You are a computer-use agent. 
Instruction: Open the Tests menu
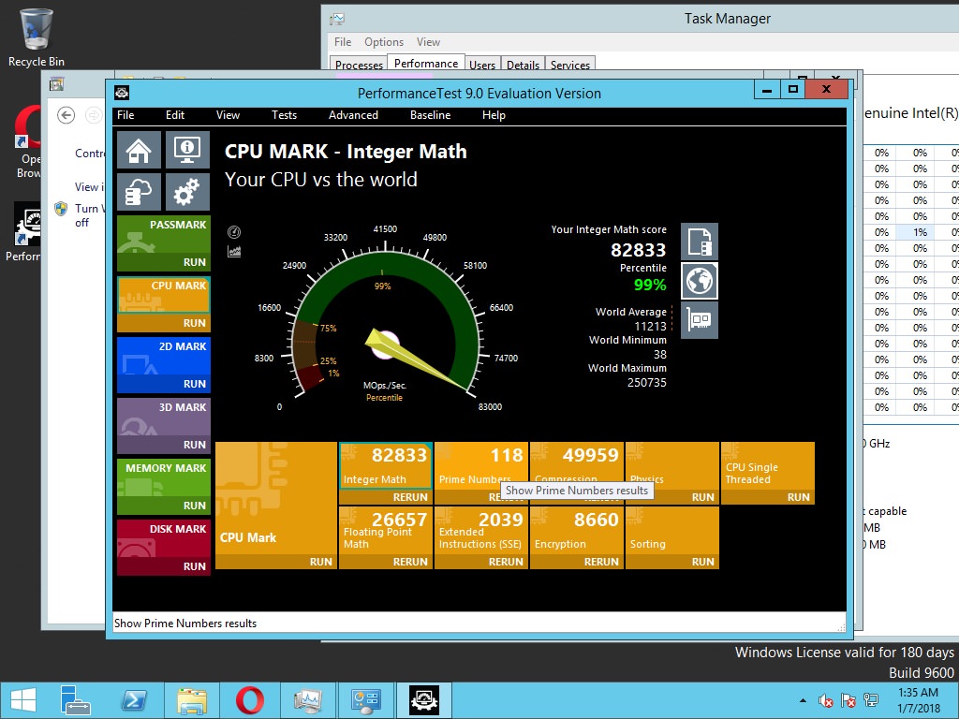[x=284, y=115]
